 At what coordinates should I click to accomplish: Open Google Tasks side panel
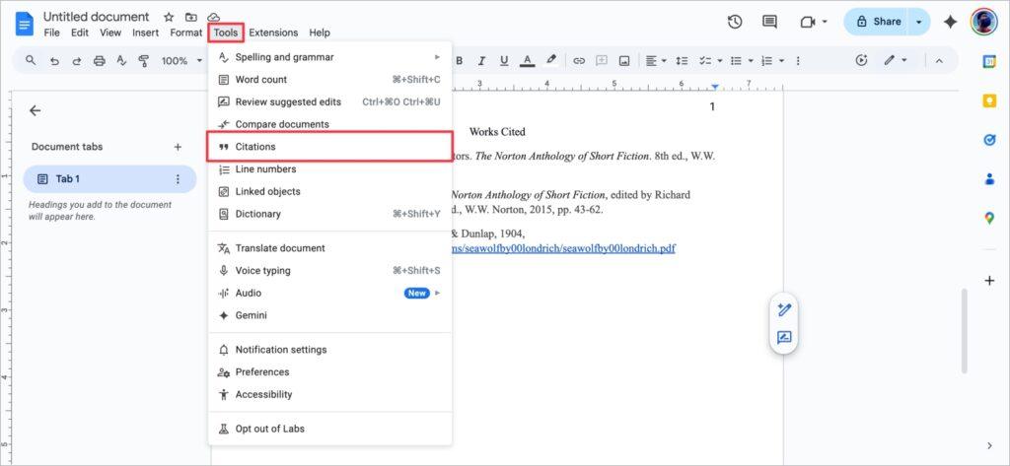click(x=989, y=140)
